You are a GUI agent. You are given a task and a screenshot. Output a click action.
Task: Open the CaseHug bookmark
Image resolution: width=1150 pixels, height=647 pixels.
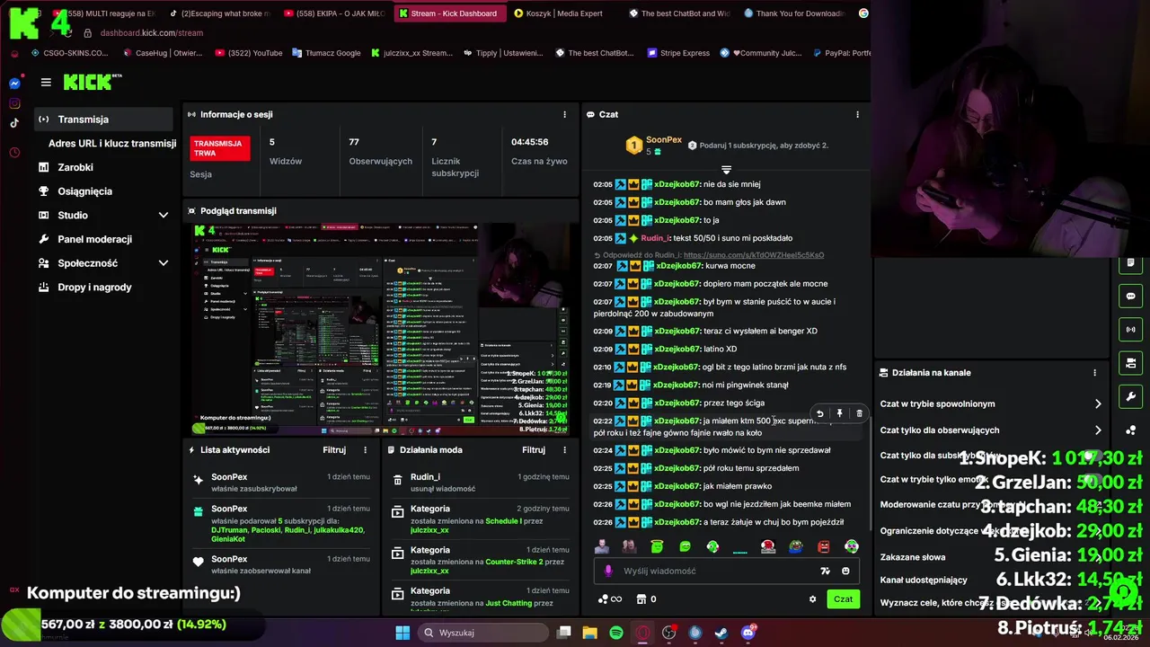pyautogui.click(x=162, y=53)
